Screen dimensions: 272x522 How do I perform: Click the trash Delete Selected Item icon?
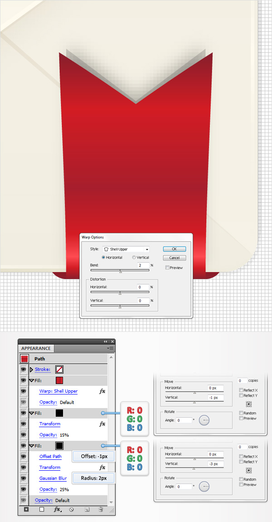pos(101,509)
